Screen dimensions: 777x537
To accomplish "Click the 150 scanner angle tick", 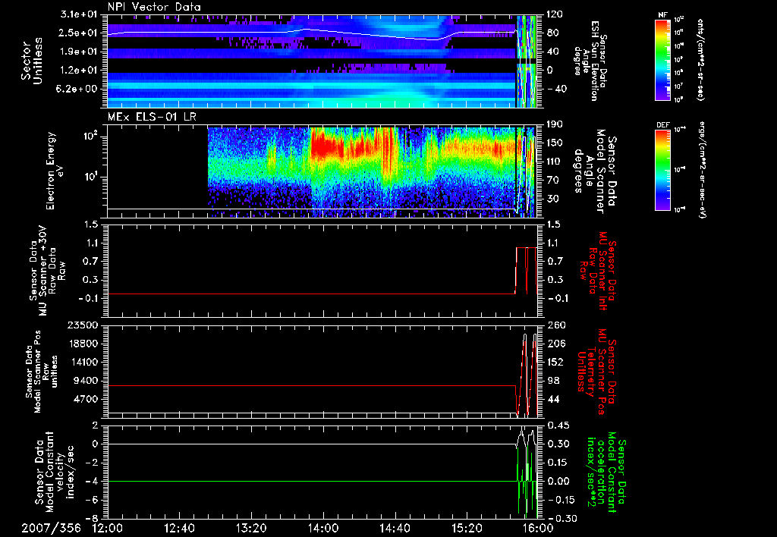I will [556, 143].
